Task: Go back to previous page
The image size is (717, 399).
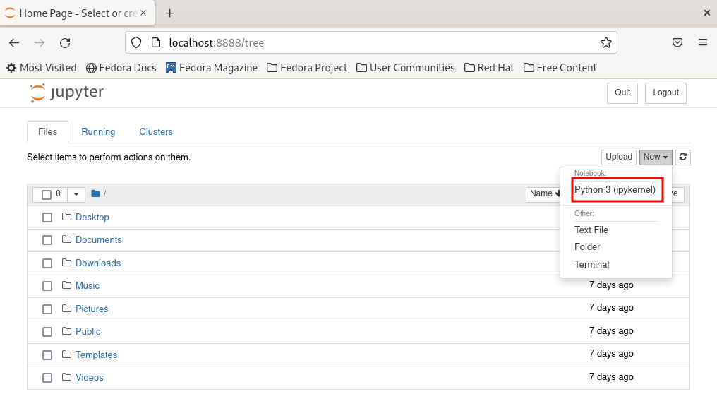Action: pyautogui.click(x=14, y=43)
